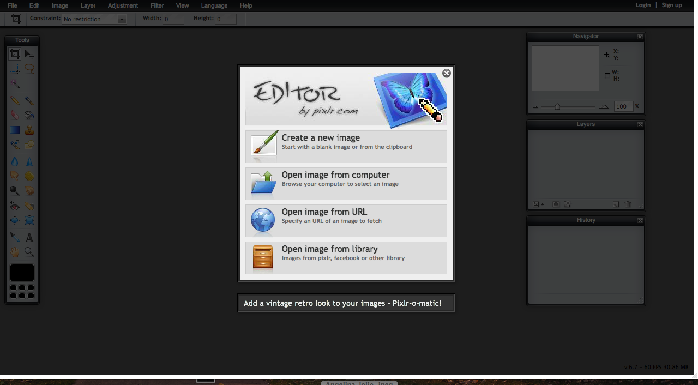Close the History panel
The width and height of the screenshot is (698, 385).
pos(640,220)
